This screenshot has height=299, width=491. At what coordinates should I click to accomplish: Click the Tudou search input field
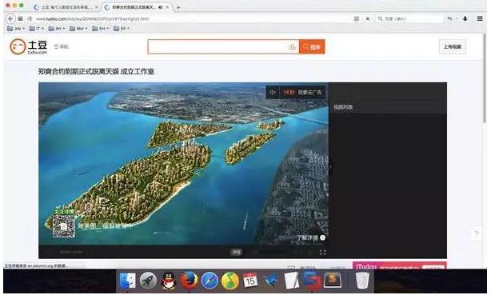coord(223,47)
